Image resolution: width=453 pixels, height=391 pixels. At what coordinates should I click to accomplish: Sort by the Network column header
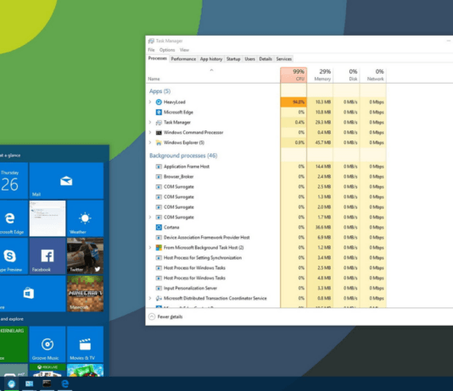click(373, 75)
